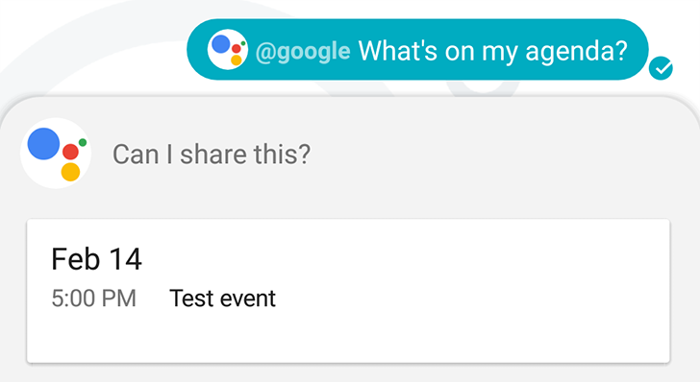Click the yellow dot in the Assistant avatar
The height and width of the screenshot is (382, 700).
coord(70,172)
